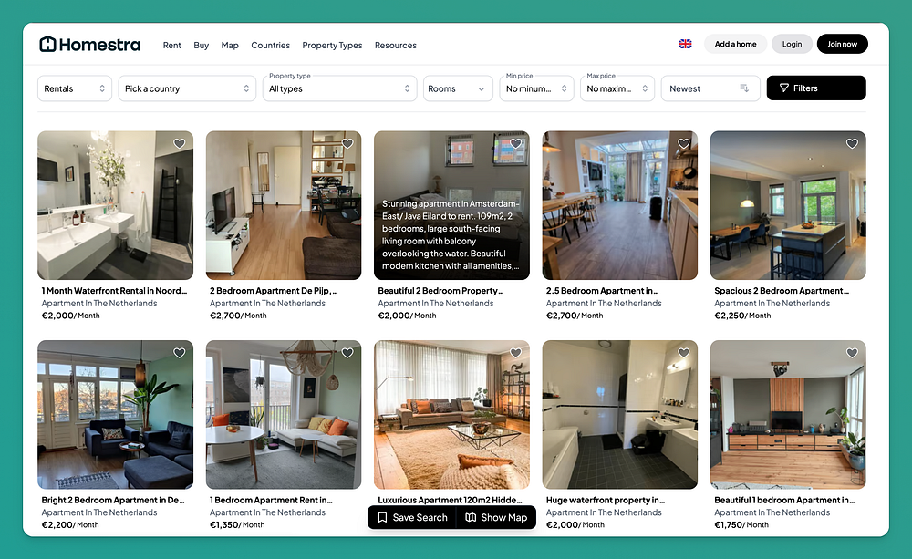Image resolution: width=912 pixels, height=559 pixels.
Task: Heart the Luxurious Apartment 120m2 listing
Action: 515,353
